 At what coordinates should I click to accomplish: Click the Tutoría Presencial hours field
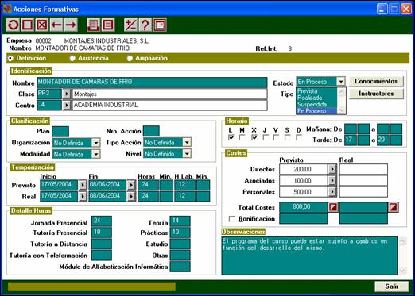pyautogui.click(x=102, y=233)
